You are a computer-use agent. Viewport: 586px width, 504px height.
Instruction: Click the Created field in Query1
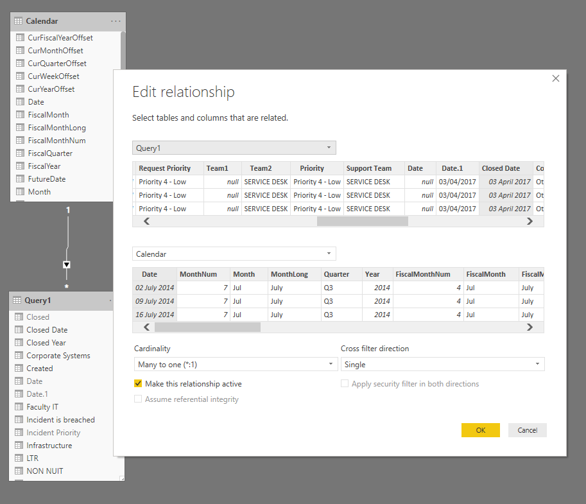tap(40, 369)
